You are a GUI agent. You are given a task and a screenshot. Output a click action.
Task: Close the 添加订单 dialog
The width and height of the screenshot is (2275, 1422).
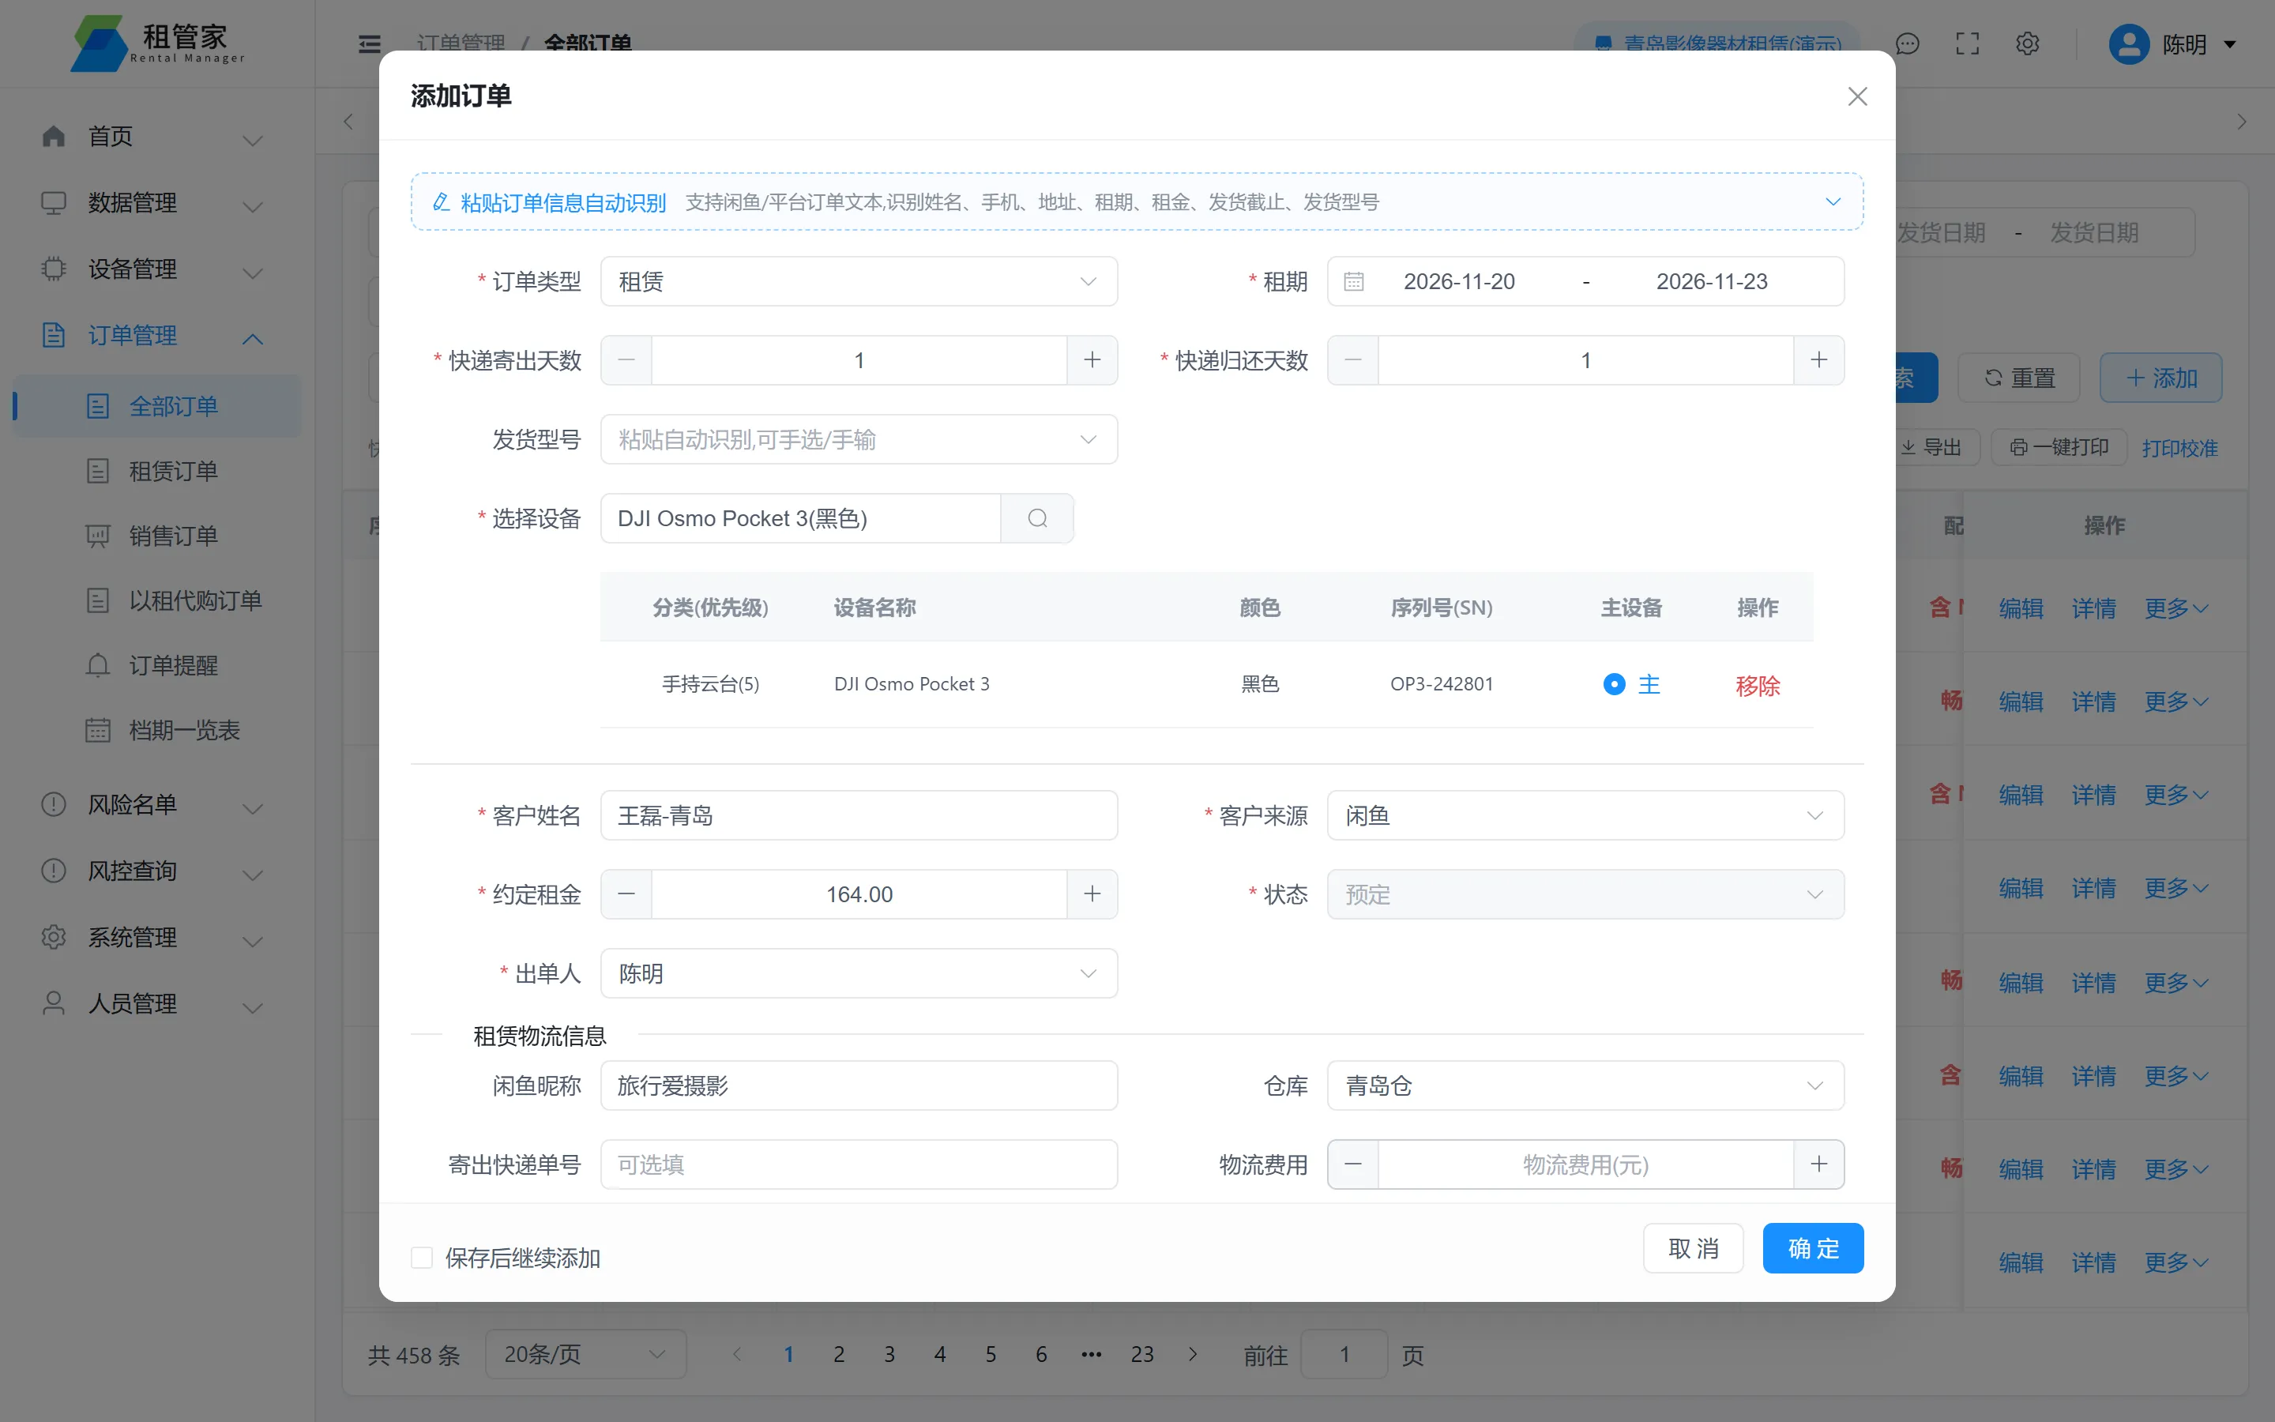[1856, 96]
